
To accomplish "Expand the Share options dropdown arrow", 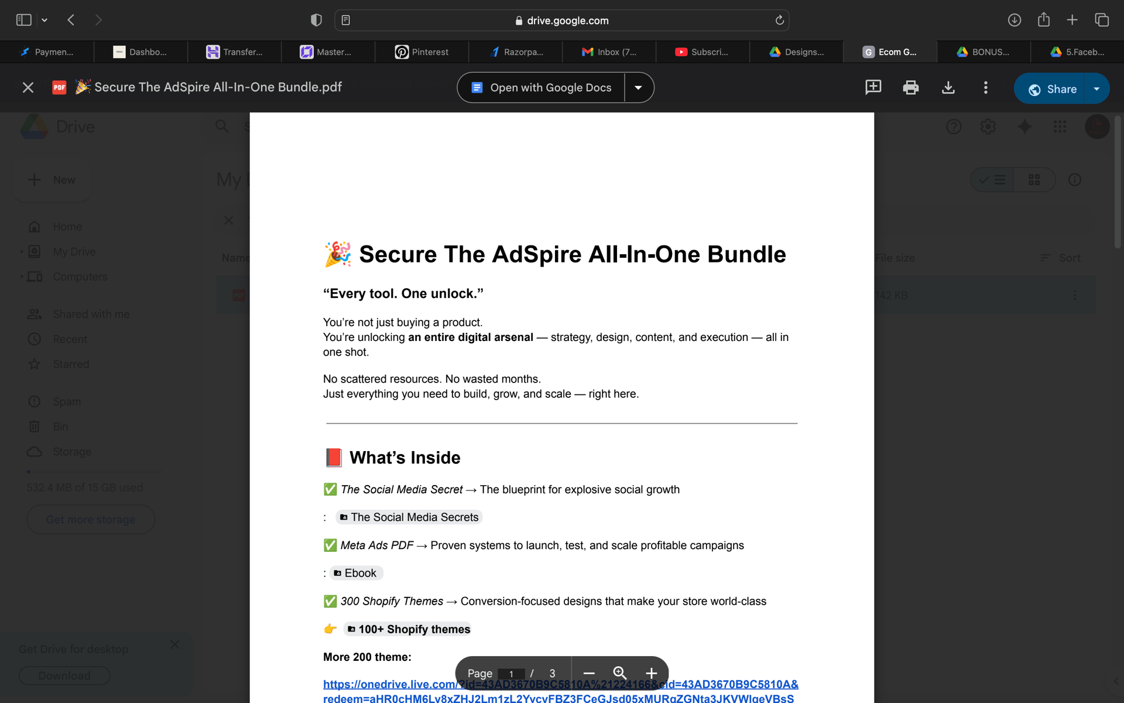I will 1096,89.
